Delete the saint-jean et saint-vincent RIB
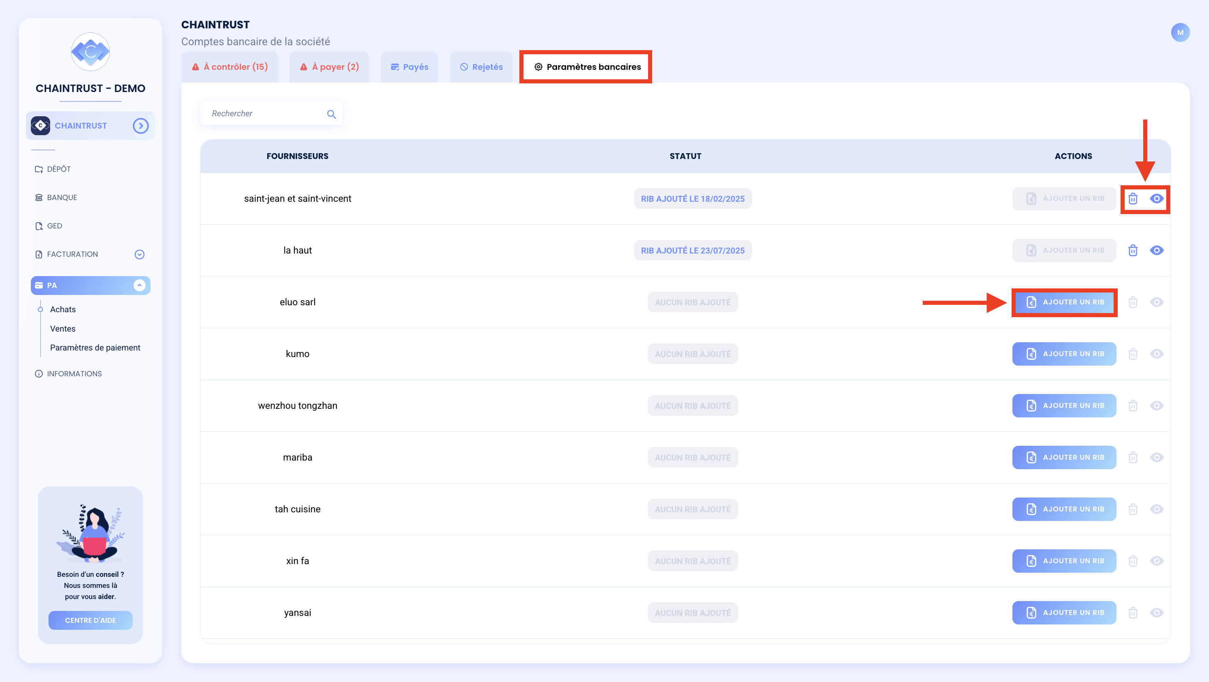 [x=1133, y=198]
